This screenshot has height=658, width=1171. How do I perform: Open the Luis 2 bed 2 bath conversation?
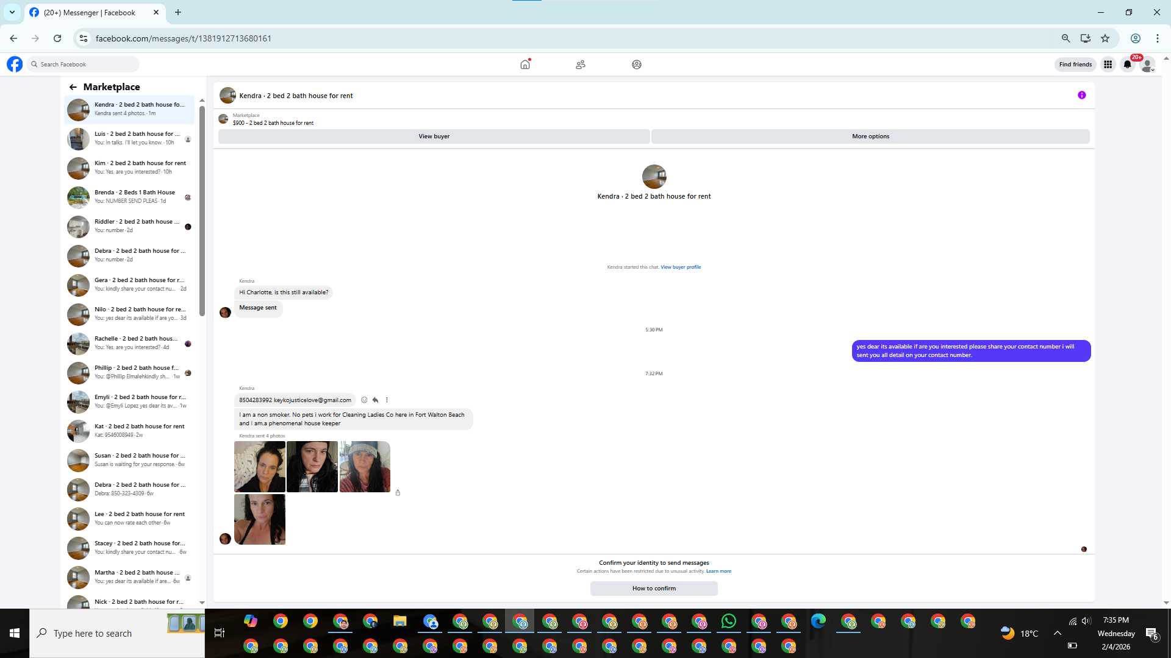point(129,138)
